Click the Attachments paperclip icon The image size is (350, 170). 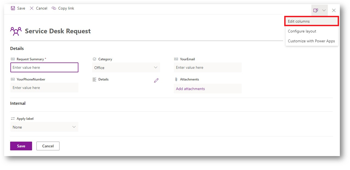point(176,79)
